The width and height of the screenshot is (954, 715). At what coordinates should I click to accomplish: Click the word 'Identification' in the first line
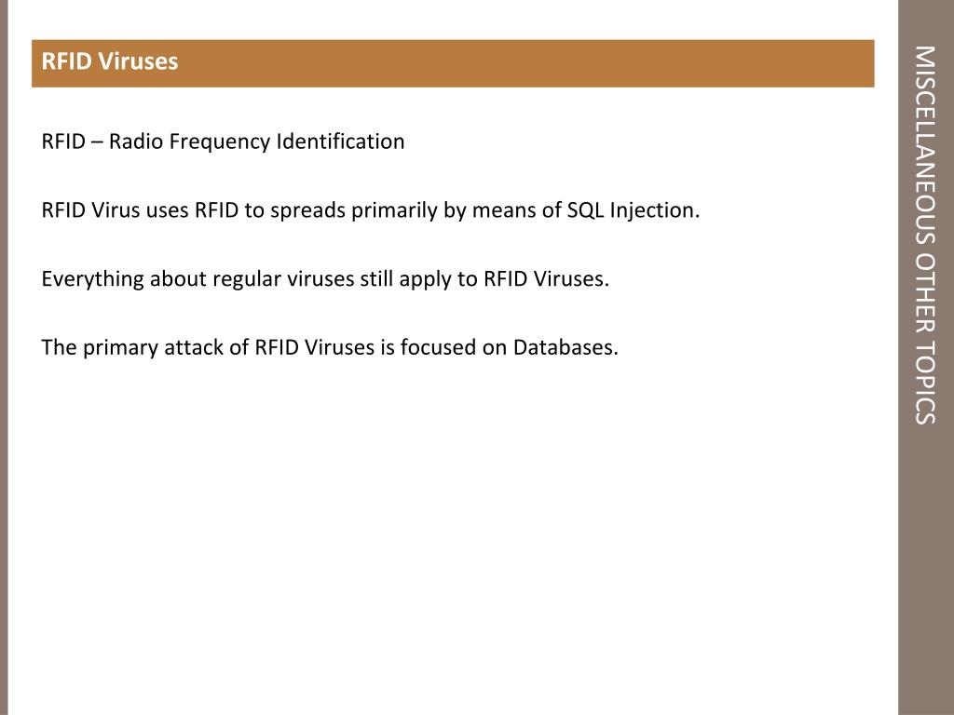click(341, 142)
